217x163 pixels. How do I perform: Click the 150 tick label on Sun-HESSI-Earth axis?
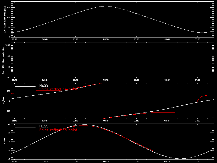[9, 8]
